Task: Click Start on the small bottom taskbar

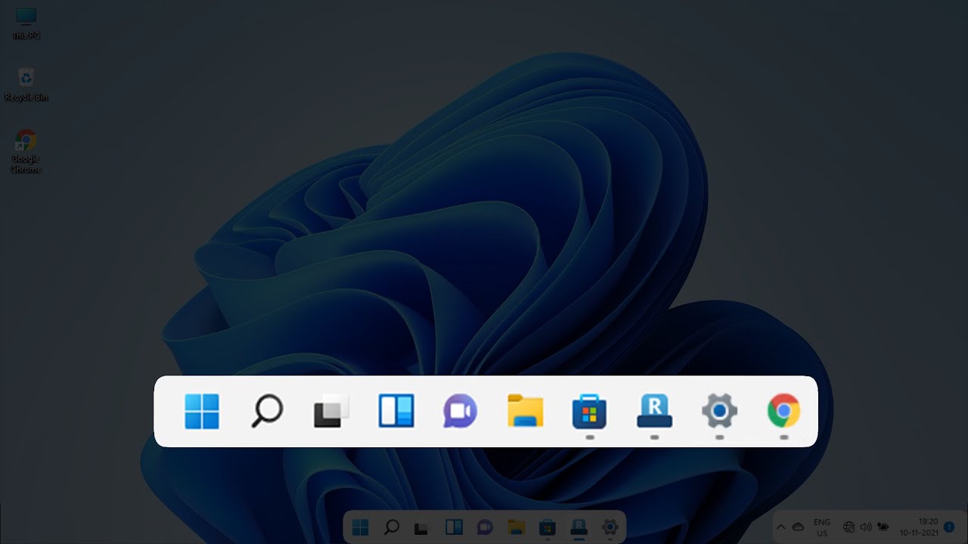Action: 360,527
